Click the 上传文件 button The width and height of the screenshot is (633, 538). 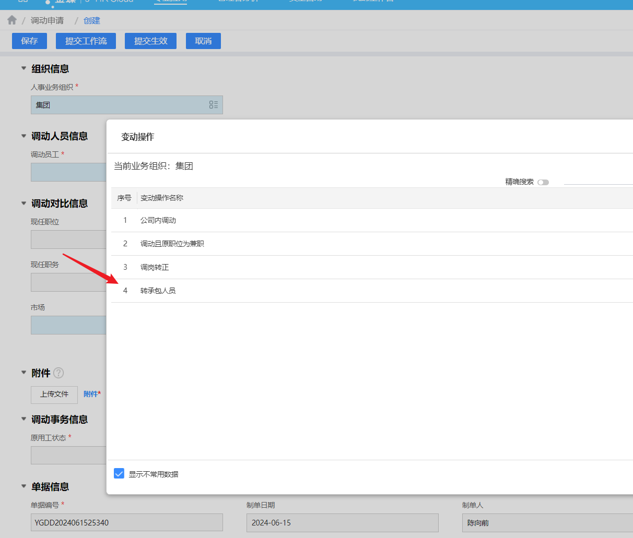[x=54, y=394]
